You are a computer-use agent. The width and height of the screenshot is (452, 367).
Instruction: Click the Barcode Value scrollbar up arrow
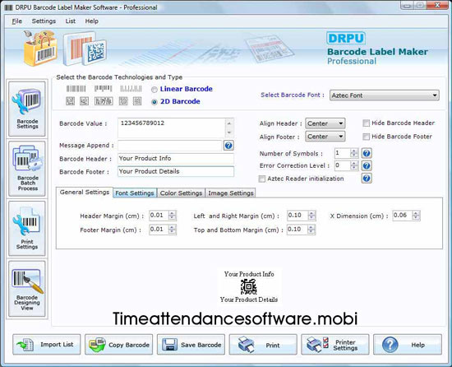(x=229, y=123)
